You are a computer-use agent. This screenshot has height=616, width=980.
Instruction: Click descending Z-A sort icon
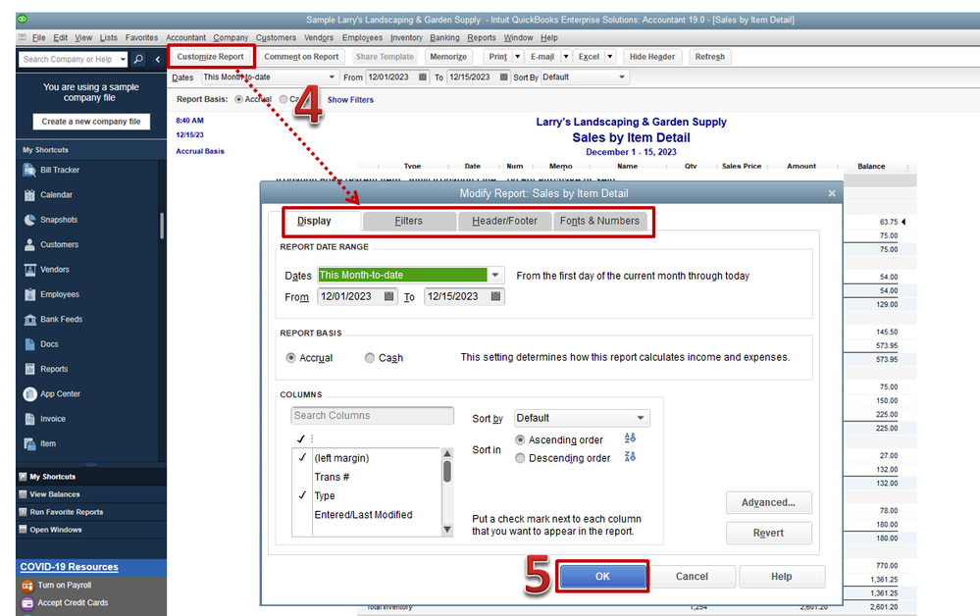630,457
